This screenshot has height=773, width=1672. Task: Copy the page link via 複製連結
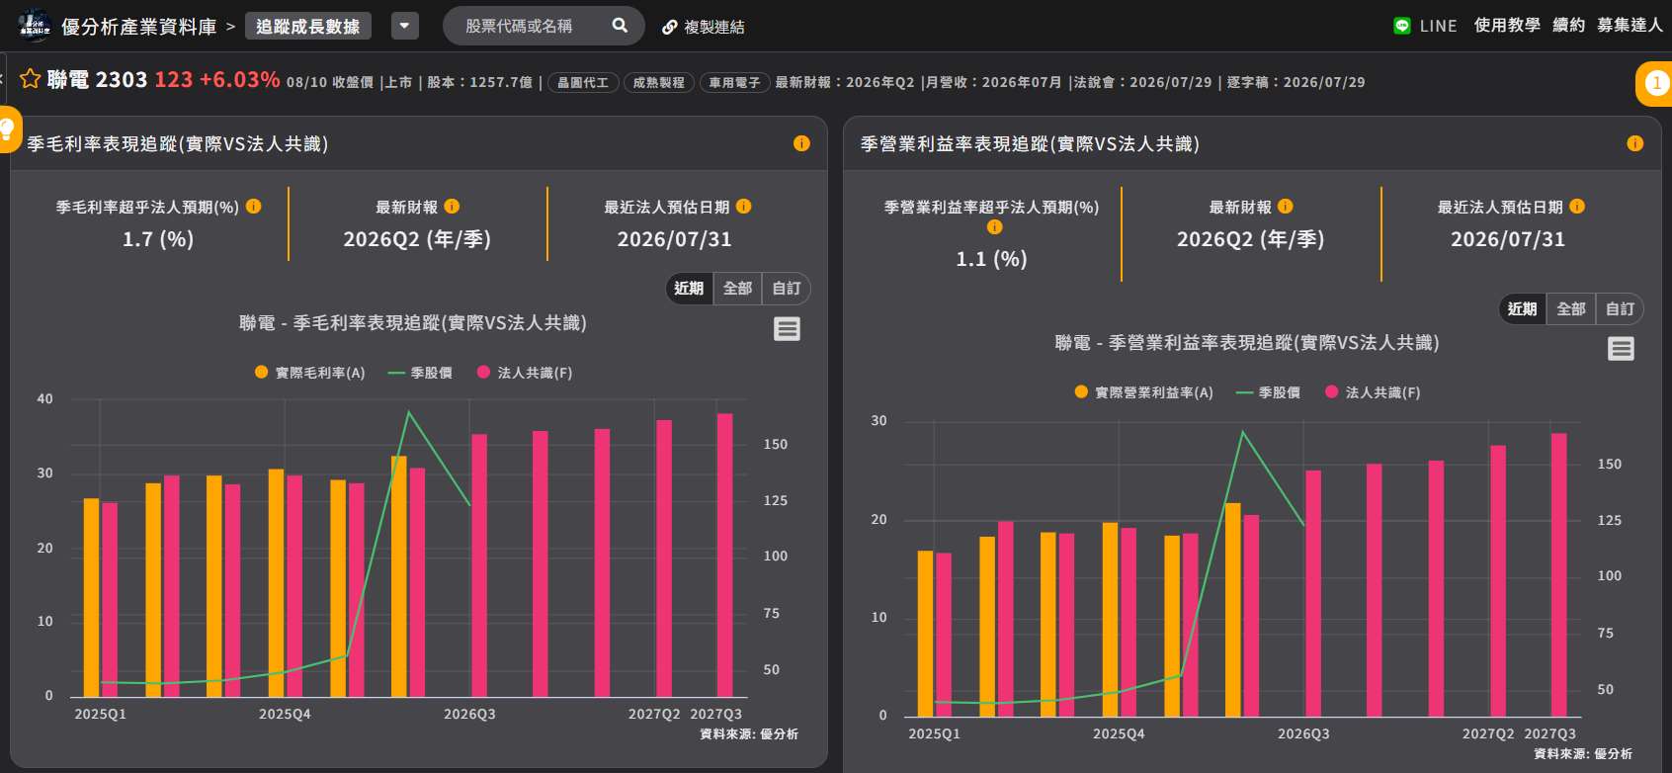pos(704,27)
